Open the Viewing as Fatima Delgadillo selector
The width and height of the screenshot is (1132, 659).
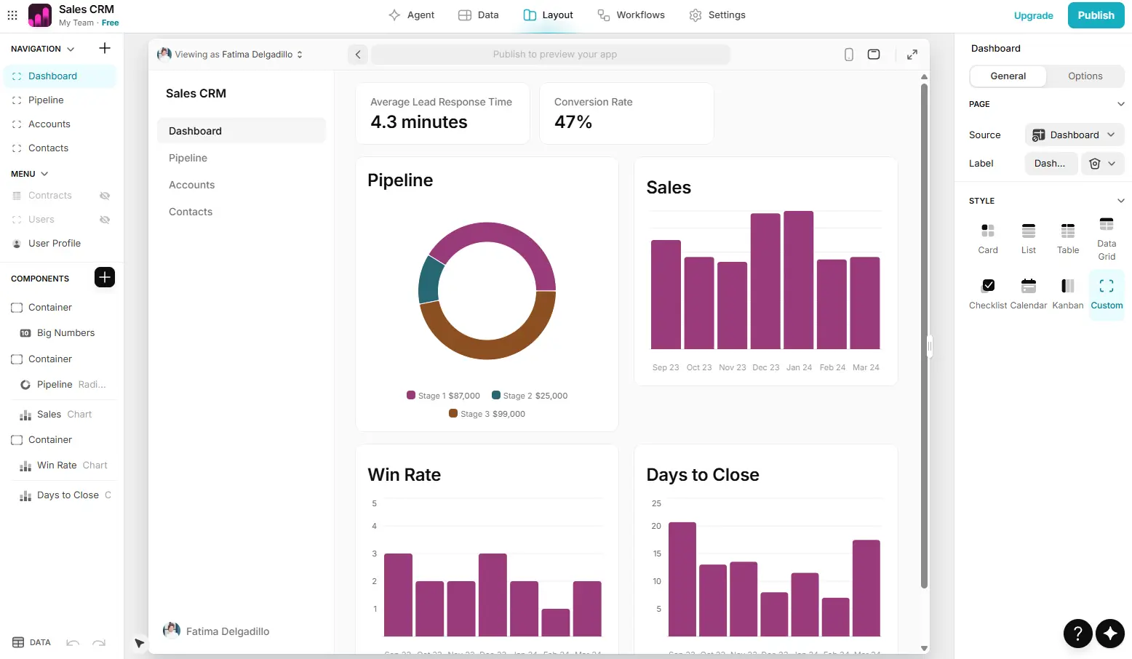click(230, 55)
